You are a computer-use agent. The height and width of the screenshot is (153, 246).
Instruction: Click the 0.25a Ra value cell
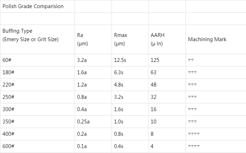[93, 121]
